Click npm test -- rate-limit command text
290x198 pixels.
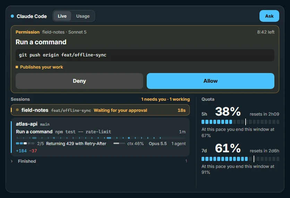[x=83, y=132]
